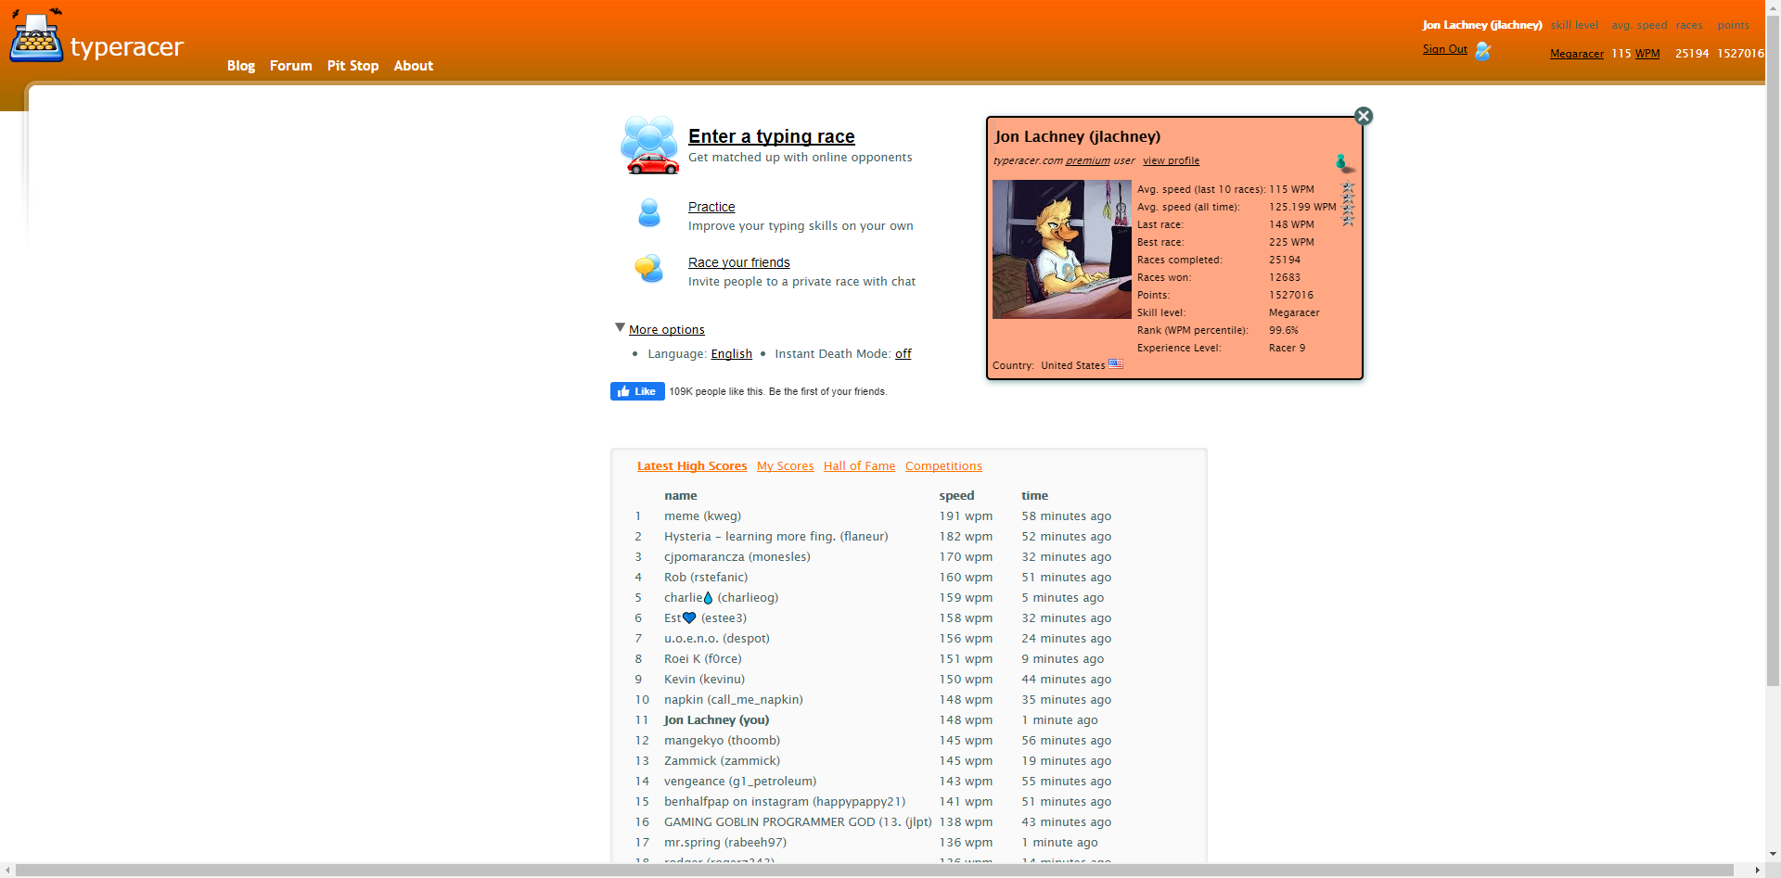Click mangekyo (thoomb) entry
This screenshot has width=1781, height=878.
(722, 741)
